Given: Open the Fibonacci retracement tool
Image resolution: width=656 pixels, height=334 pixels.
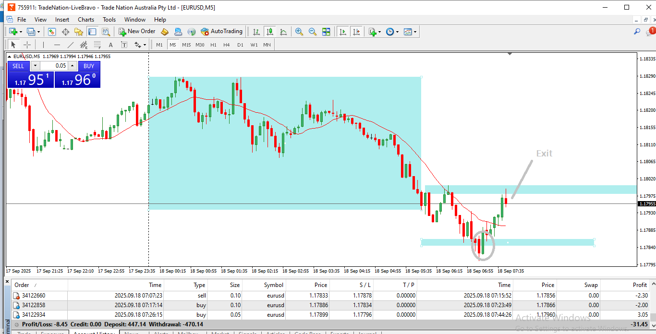Looking at the screenshot, I should [97, 45].
